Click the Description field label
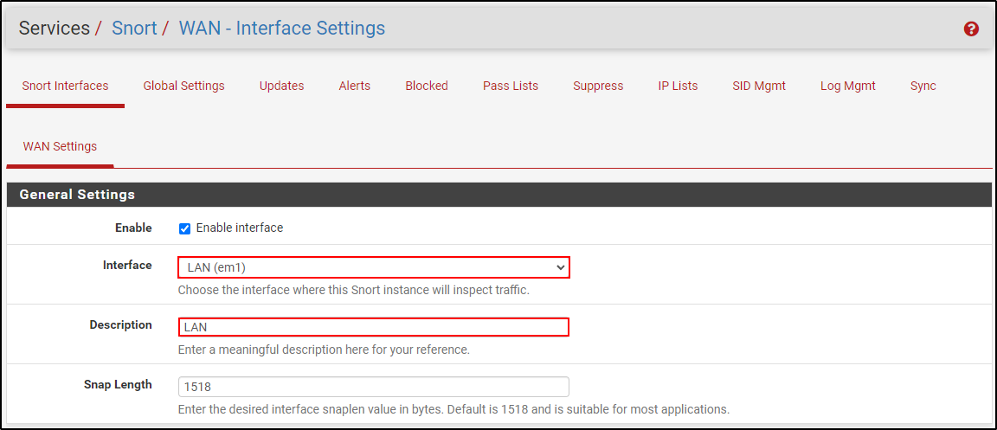This screenshot has height=430, width=997. tap(121, 324)
